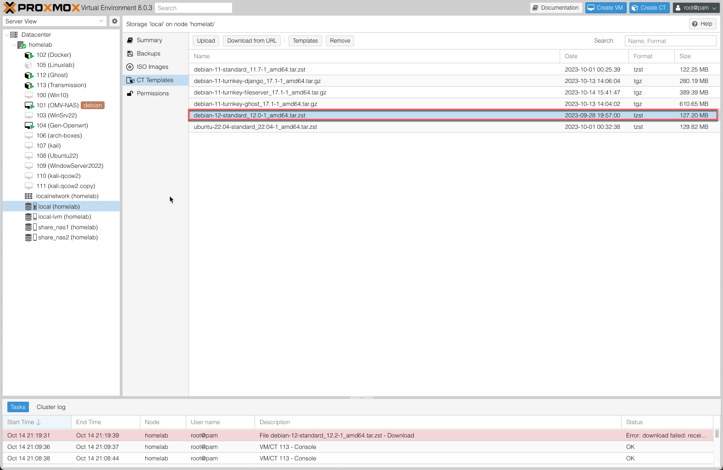Select VM icon for 103 (WinSrv22)

[x=28, y=116]
